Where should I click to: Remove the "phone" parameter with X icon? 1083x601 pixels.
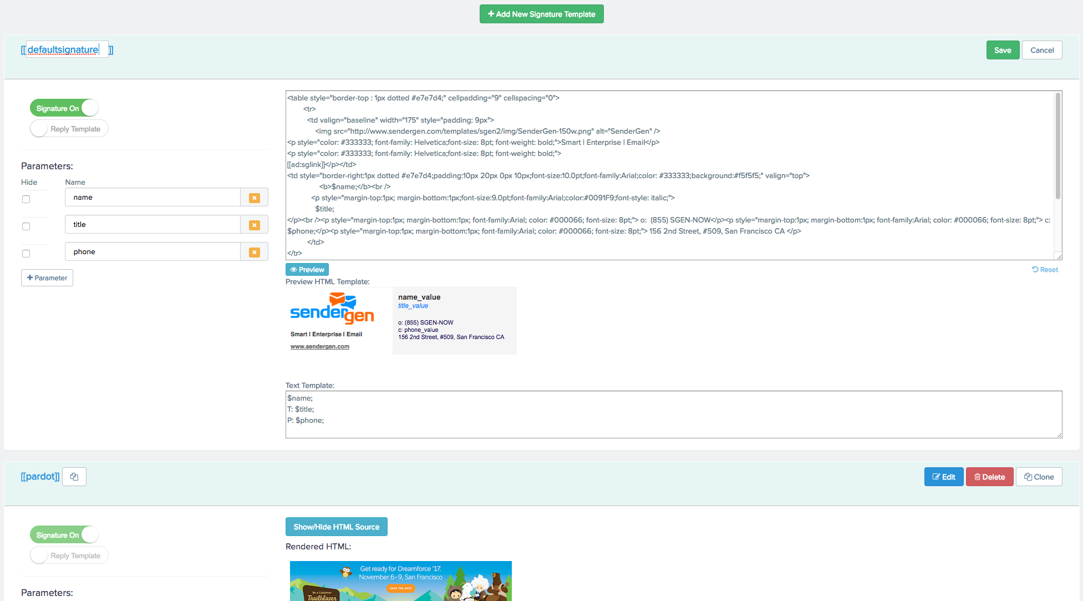point(255,251)
